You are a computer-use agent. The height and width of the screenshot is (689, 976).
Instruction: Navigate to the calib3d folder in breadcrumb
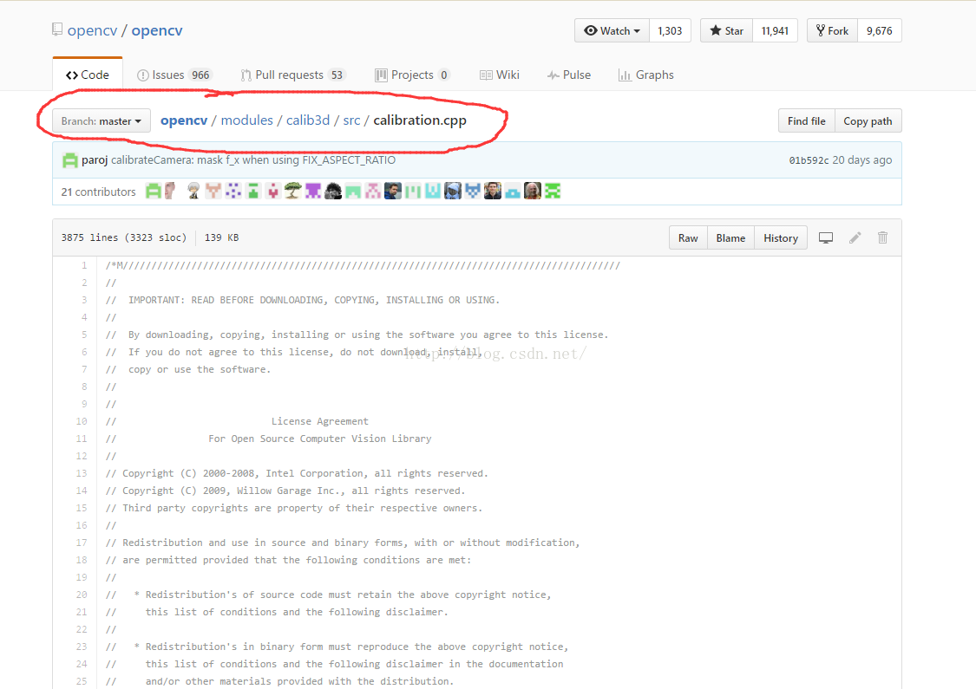click(308, 120)
